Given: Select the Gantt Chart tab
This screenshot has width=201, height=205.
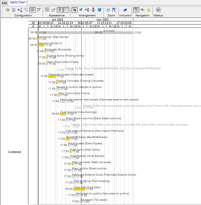Looking at the screenshot, I should (x=17, y=2).
